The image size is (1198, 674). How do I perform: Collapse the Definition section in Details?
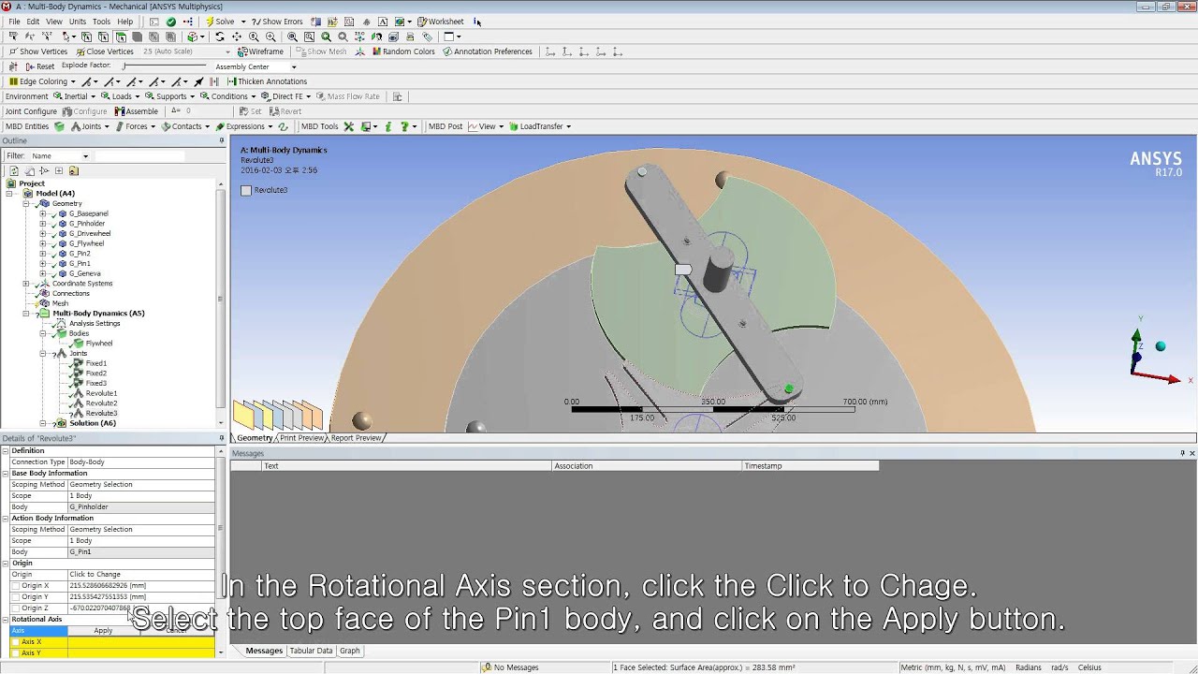(5, 451)
